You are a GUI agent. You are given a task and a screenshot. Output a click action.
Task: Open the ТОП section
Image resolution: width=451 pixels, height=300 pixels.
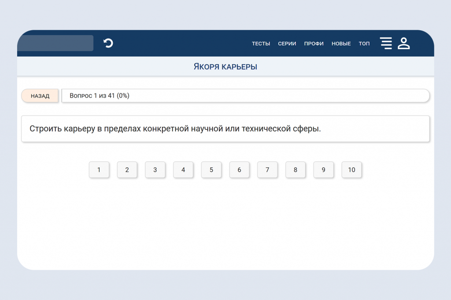tap(364, 43)
